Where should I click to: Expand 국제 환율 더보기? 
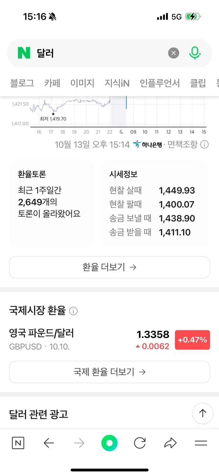pos(109,372)
